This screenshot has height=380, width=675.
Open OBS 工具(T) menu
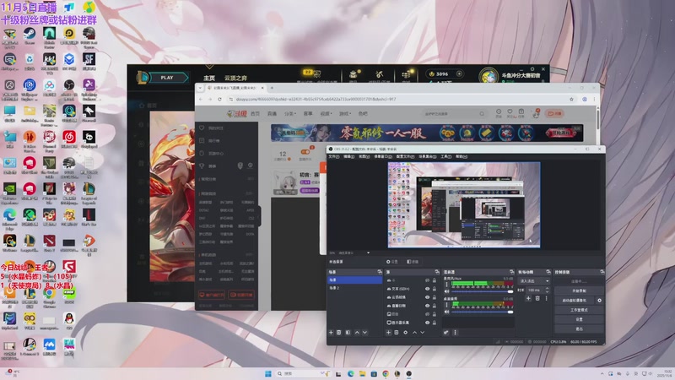pyautogui.click(x=446, y=156)
